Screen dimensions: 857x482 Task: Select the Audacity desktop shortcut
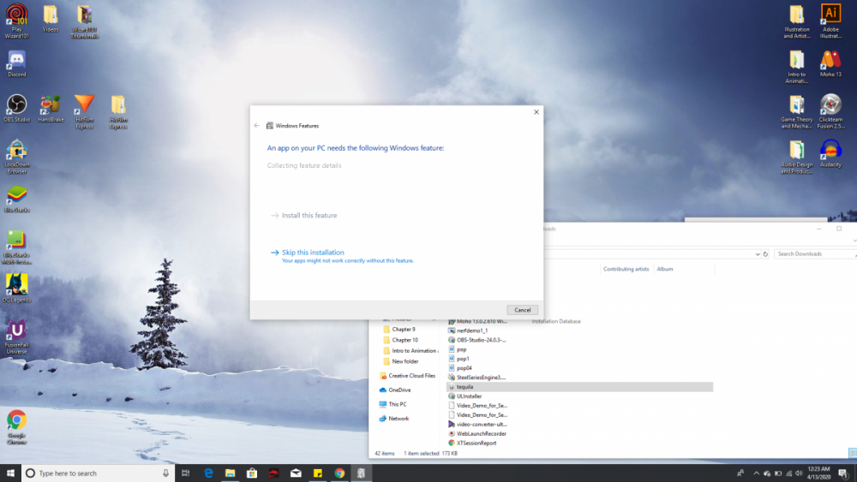tap(830, 150)
